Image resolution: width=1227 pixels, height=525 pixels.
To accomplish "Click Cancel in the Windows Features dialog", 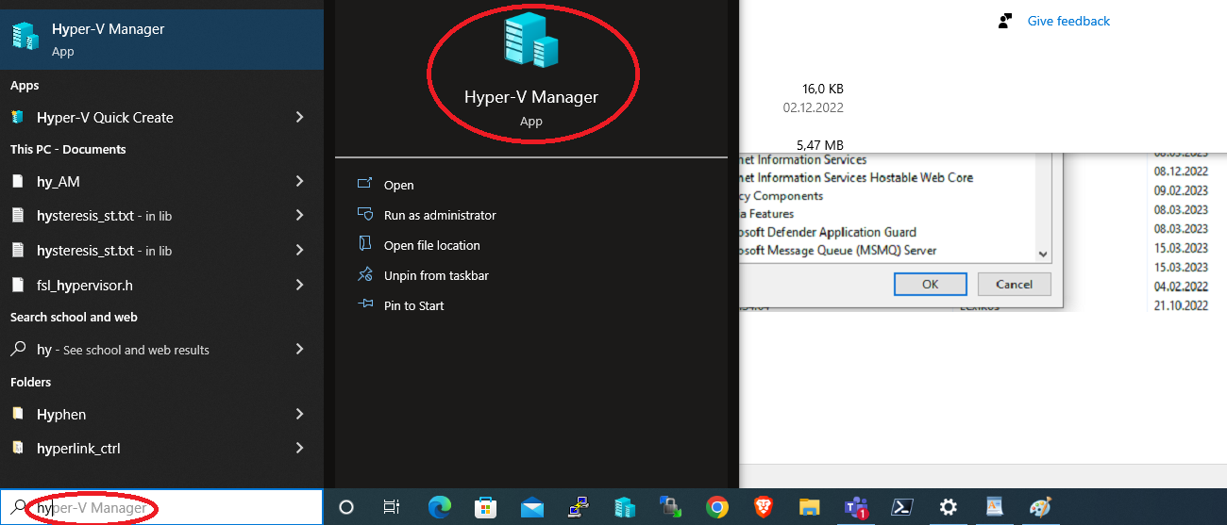I will 1014,285.
